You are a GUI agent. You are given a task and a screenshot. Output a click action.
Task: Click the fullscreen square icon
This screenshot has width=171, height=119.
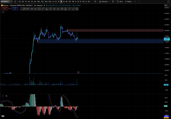pos(168,2)
